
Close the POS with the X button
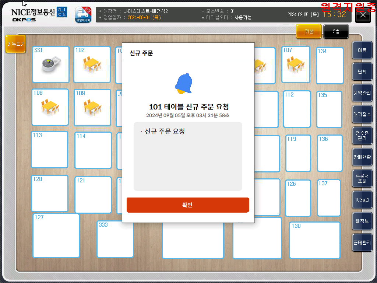tap(363, 15)
